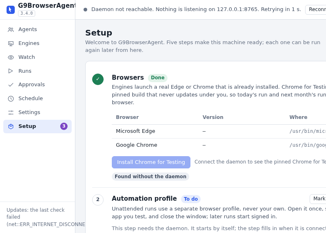326x233 pixels.
Task: Open the Schedule page
Action: coord(37,99)
